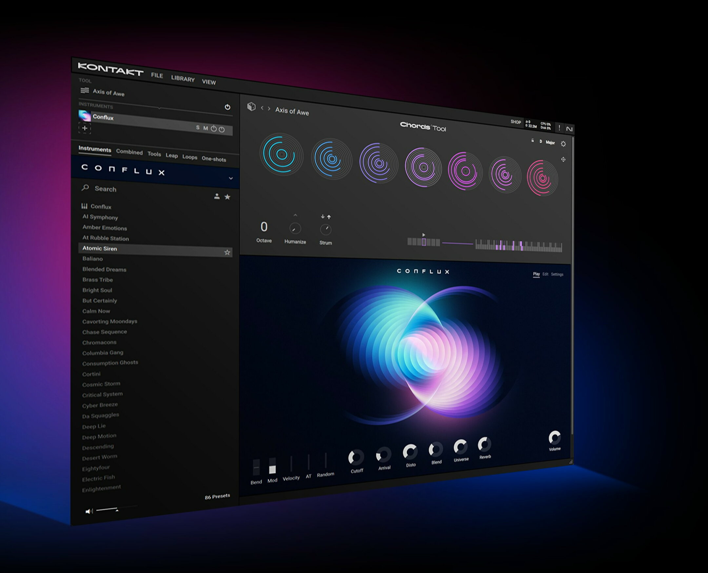Screen dimensions: 708x573
Task: Trigger the seventh red chord circle
Action: pos(542,178)
